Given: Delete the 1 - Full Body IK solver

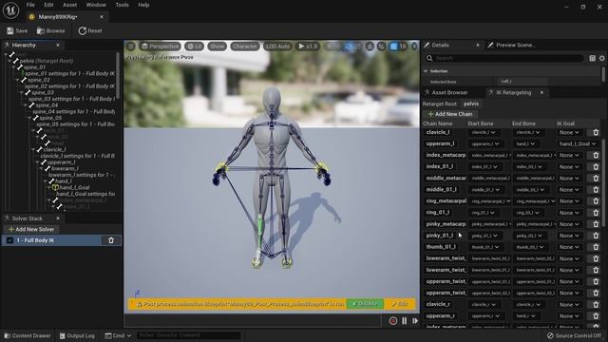Looking at the screenshot, I should click(111, 240).
